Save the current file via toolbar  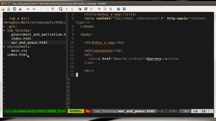pos(9,9)
